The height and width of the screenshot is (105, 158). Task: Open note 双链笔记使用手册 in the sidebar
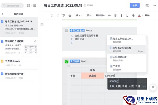pyautogui.click(x=19, y=76)
